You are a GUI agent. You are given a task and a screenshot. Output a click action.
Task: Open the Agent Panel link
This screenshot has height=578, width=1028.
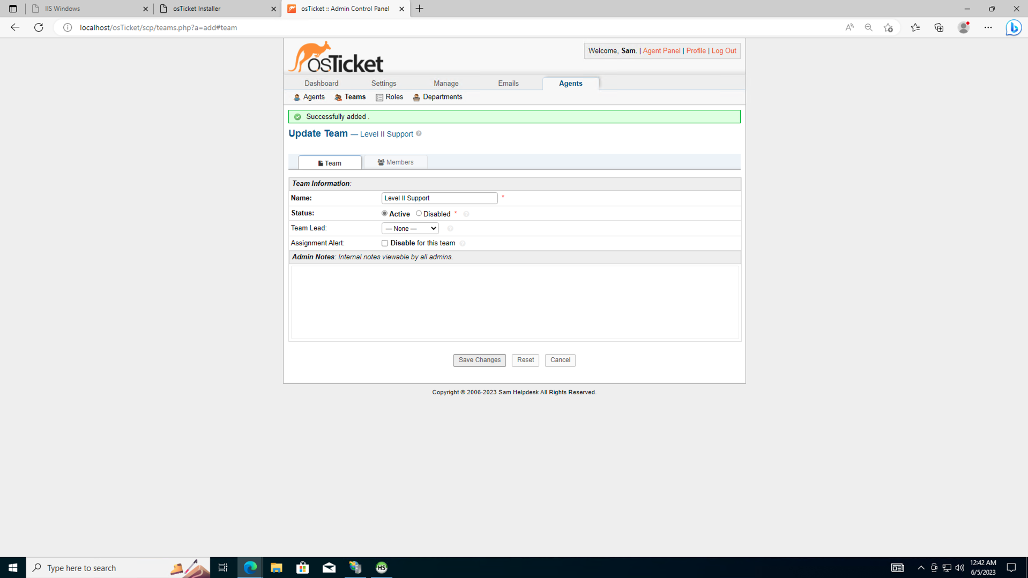[x=661, y=50]
